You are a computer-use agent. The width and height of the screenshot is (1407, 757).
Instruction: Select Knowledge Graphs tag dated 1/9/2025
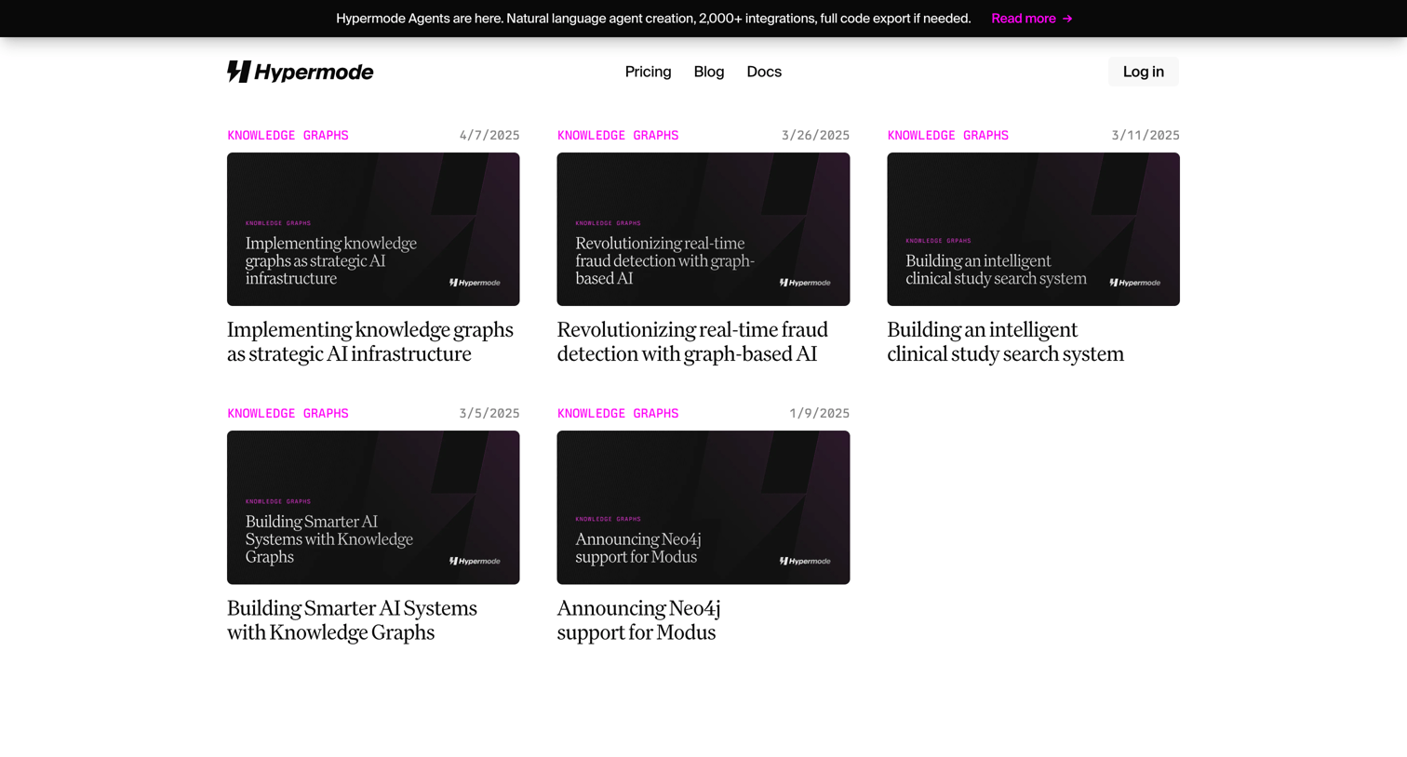[618, 414]
